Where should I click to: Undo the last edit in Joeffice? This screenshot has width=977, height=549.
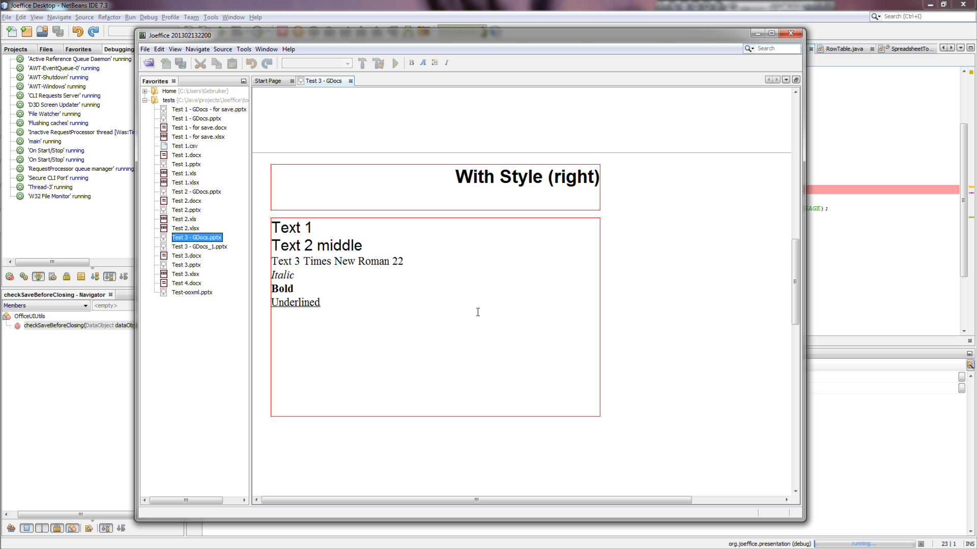250,63
